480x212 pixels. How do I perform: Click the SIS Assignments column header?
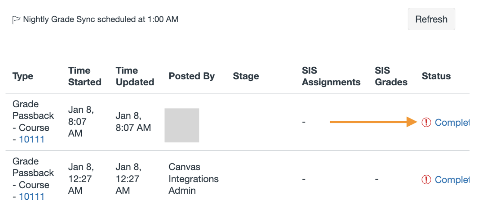click(331, 76)
